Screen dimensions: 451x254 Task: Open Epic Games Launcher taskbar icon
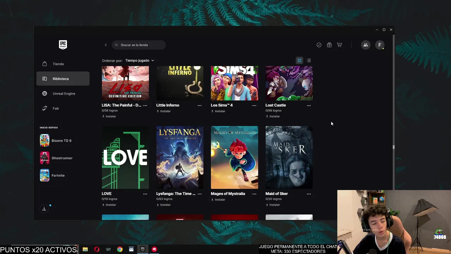tap(143, 249)
